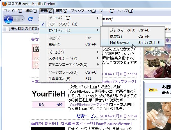Screen dimensions: 171x130
Task: Click the blue Back navigation button
Action: pos(8,19)
